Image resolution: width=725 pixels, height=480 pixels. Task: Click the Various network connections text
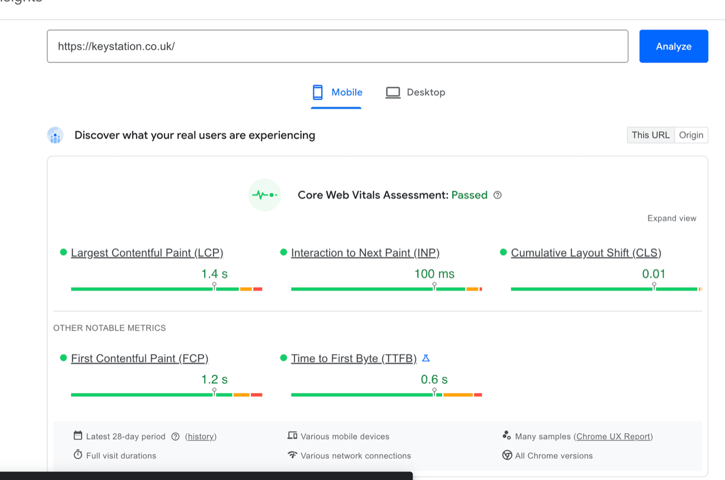click(x=356, y=455)
